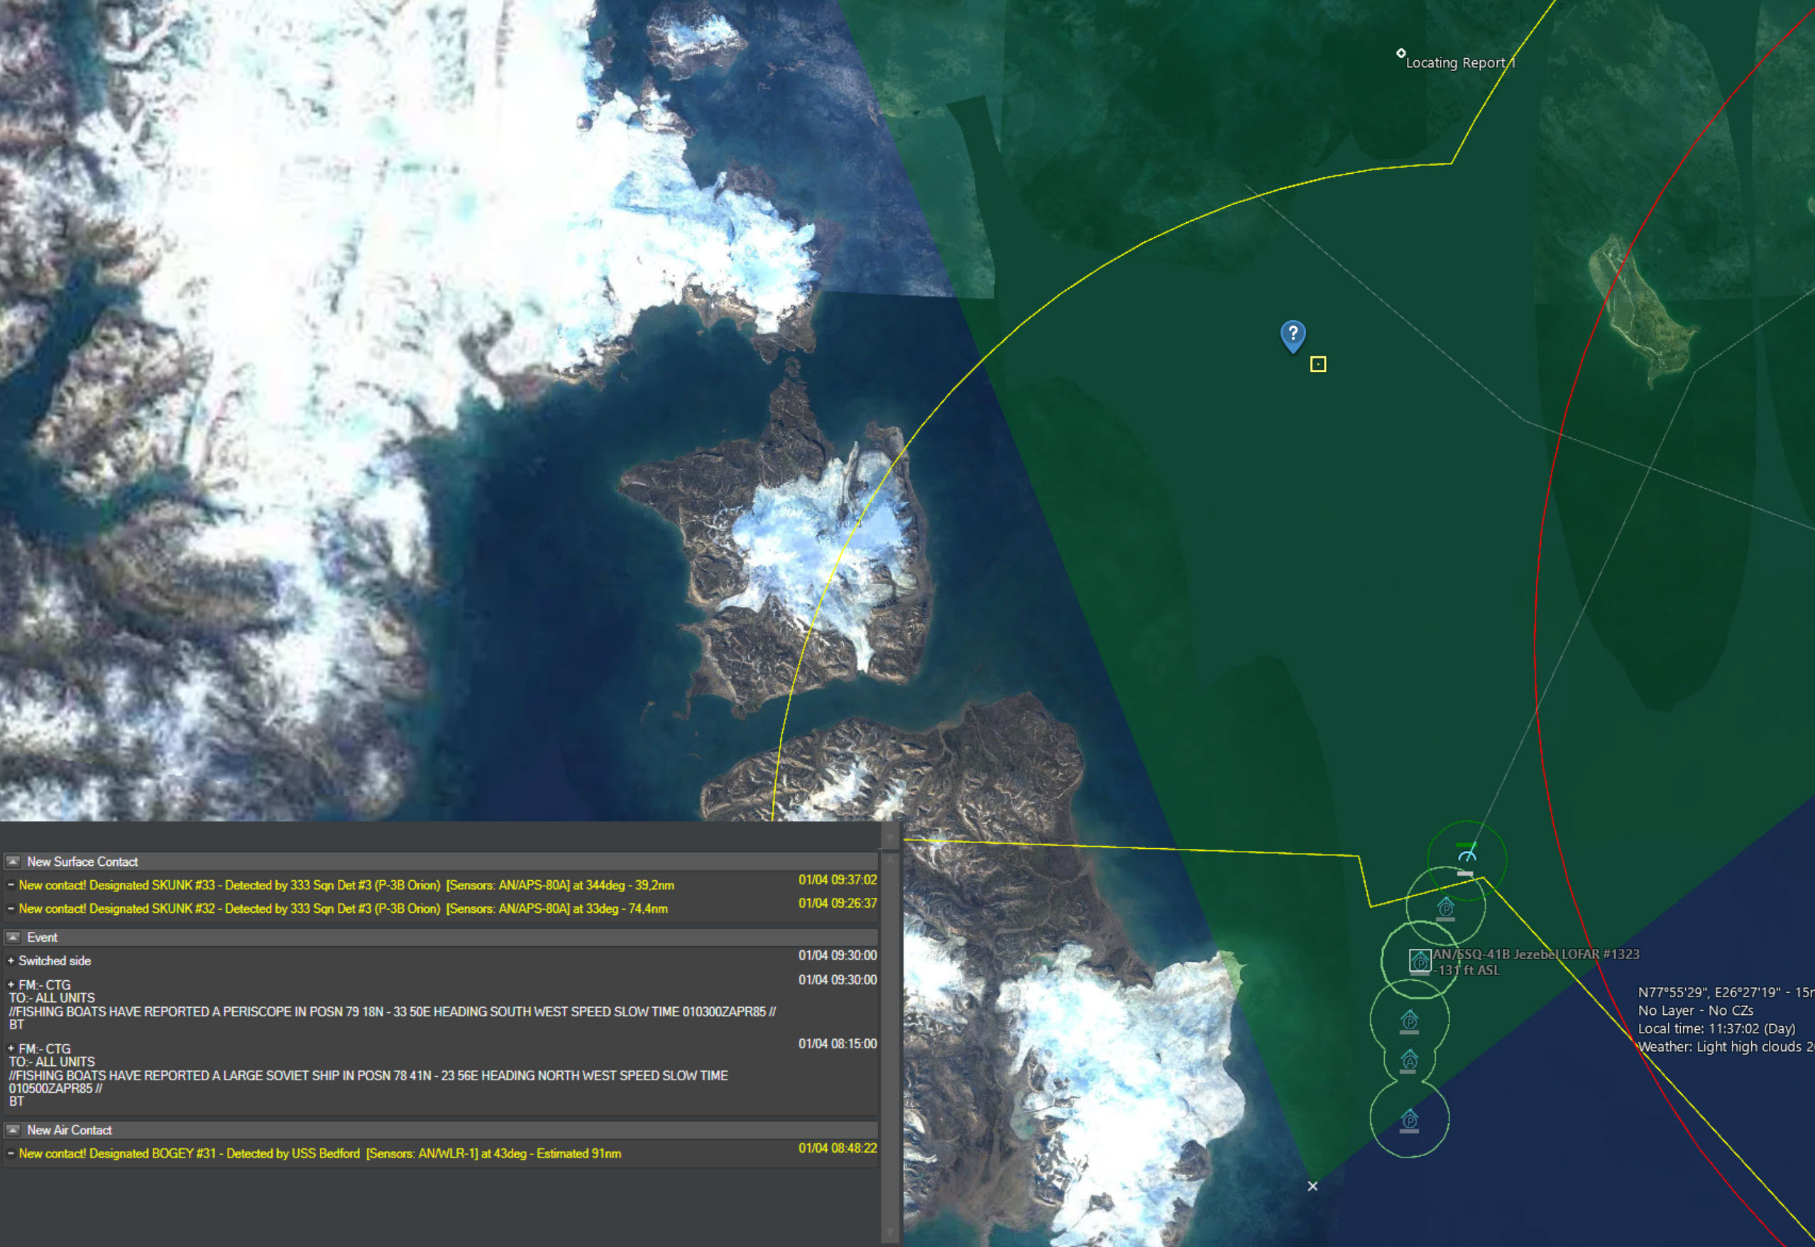The height and width of the screenshot is (1247, 1815).
Task: Select the cyan P-3B aircraft unit icon
Action: (1466, 855)
